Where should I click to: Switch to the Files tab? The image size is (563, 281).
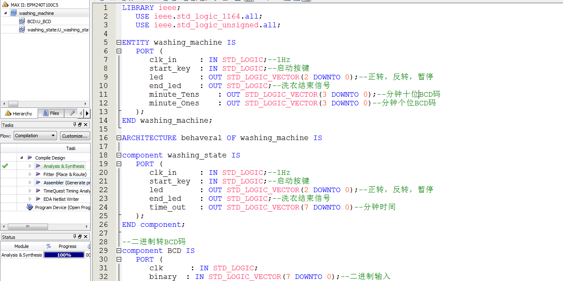(x=51, y=113)
